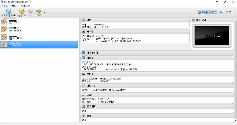The height and width of the screenshot is (125, 237).
Task: Click the details pane scroll-down arrow
Action: (236, 121)
